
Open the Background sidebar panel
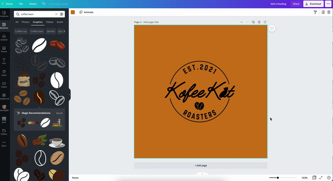[x=4, y=97]
